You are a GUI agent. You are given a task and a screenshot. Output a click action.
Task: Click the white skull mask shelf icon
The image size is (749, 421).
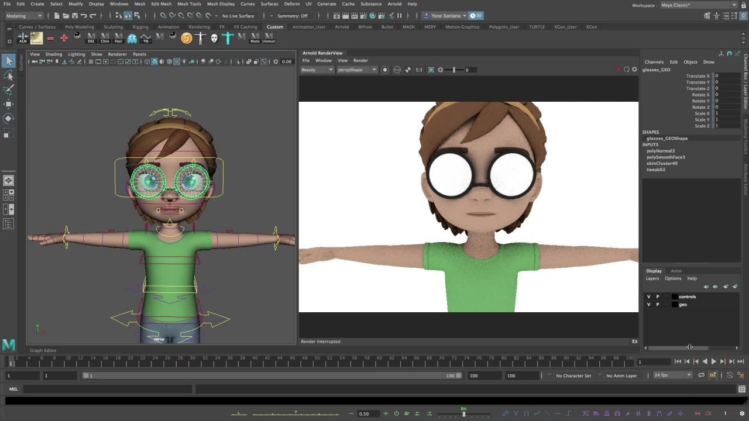(x=214, y=38)
